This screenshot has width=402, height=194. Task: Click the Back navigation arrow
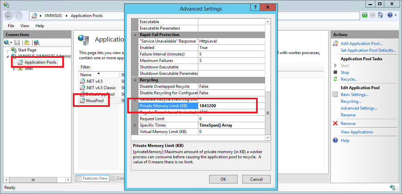9,16
